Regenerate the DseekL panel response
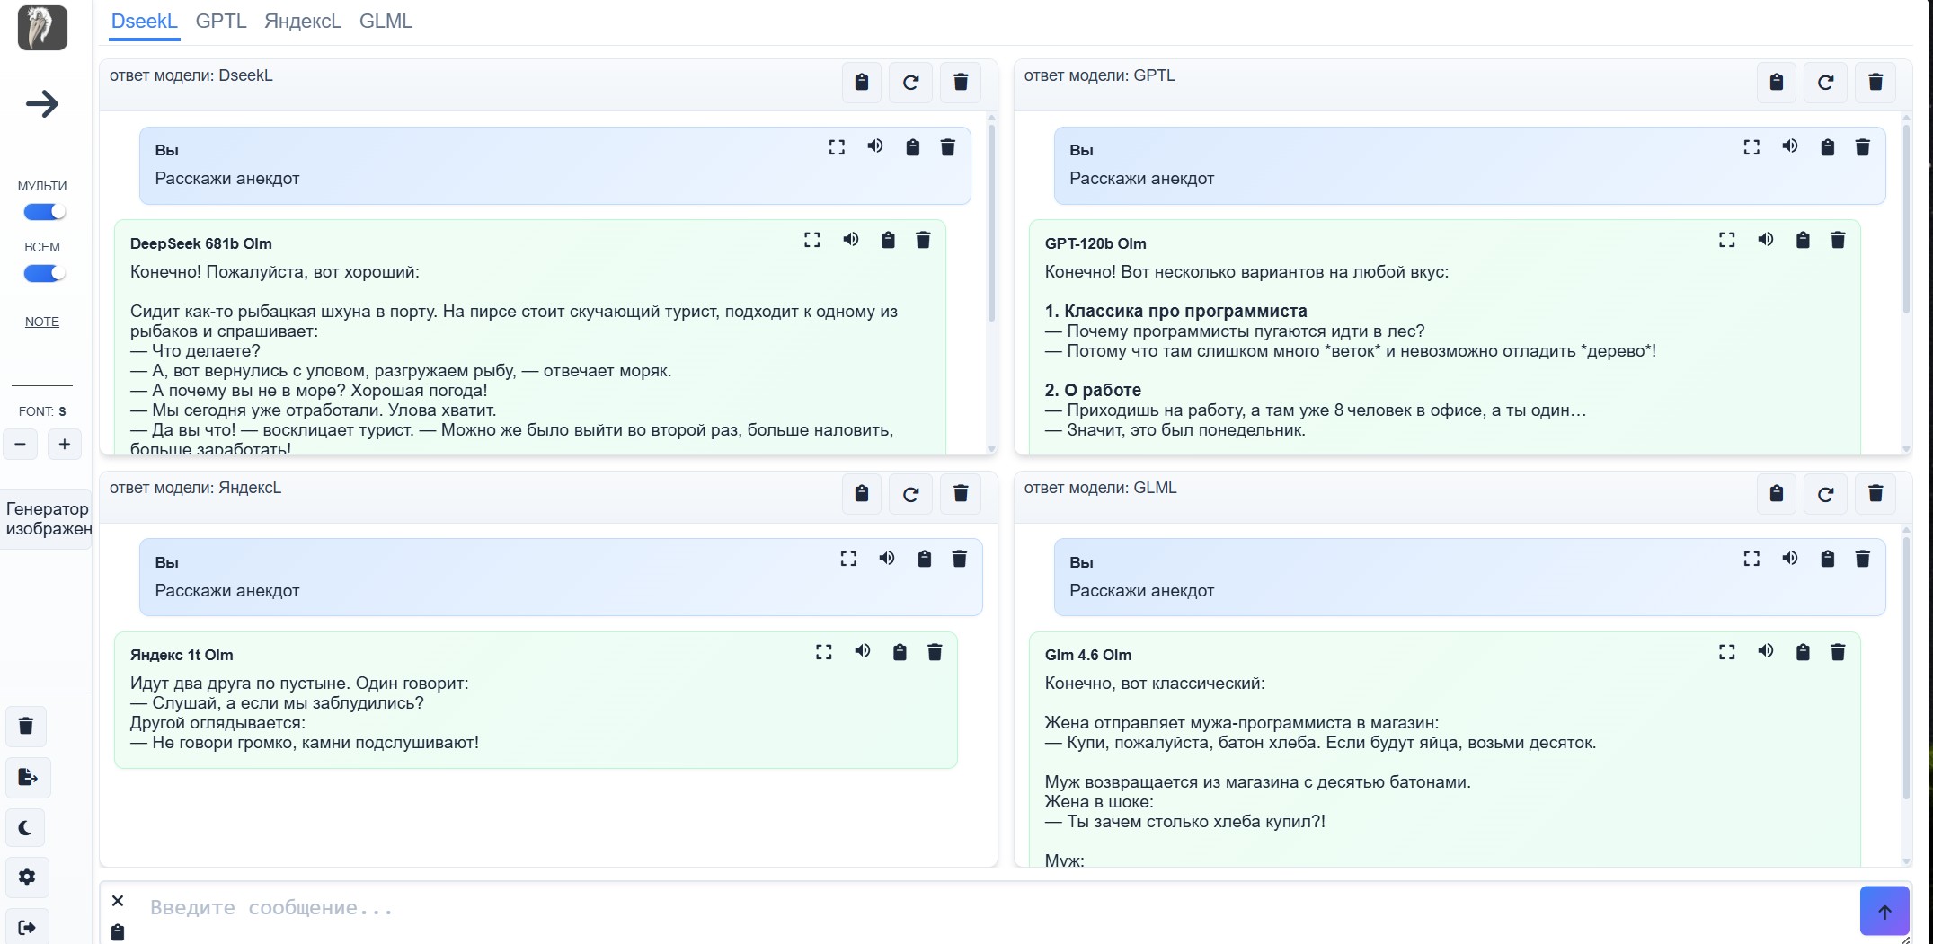This screenshot has width=1933, height=944. [x=910, y=83]
